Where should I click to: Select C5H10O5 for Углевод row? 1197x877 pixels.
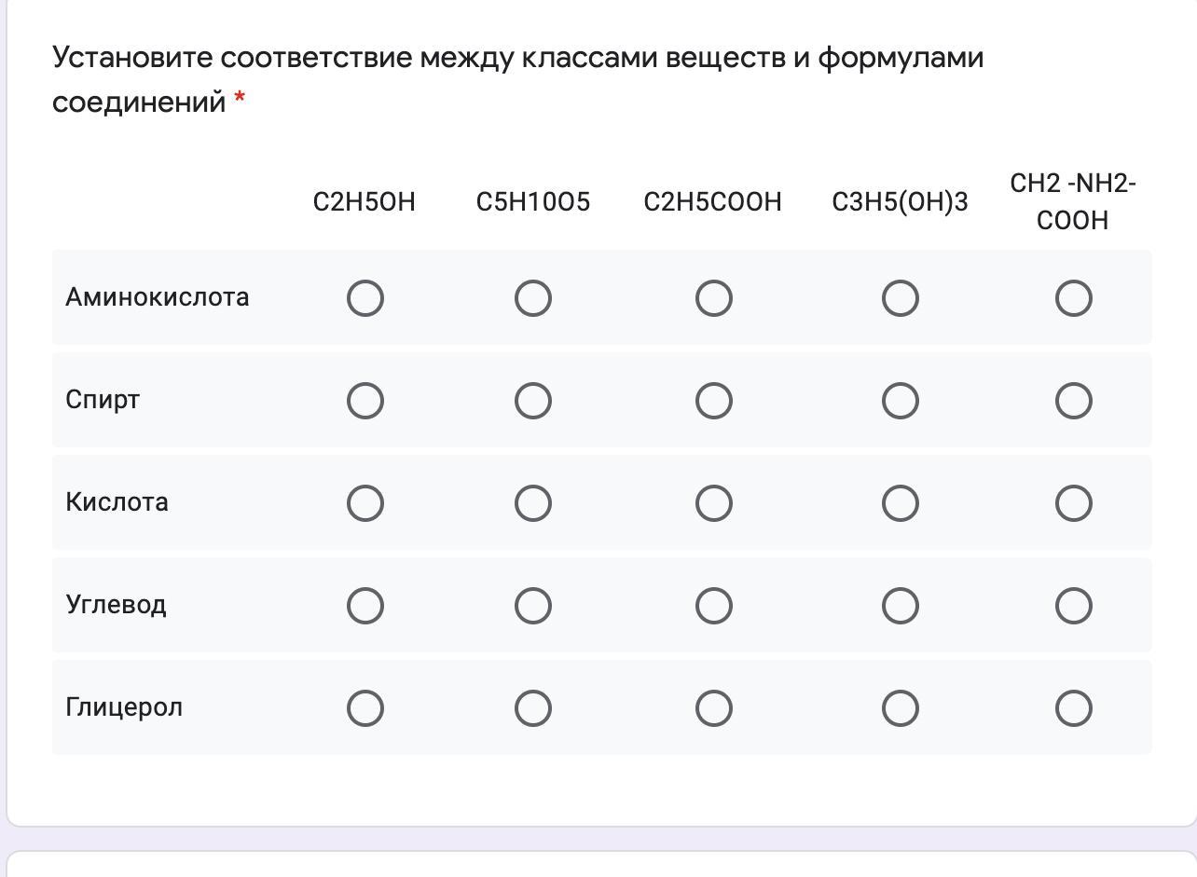click(x=532, y=606)
